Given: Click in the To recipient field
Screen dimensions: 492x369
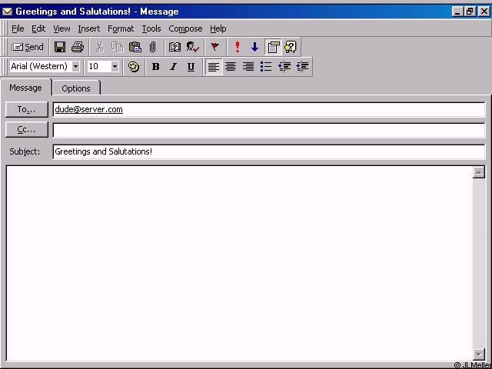Looking at the screenshot, I should coord(269,109).
